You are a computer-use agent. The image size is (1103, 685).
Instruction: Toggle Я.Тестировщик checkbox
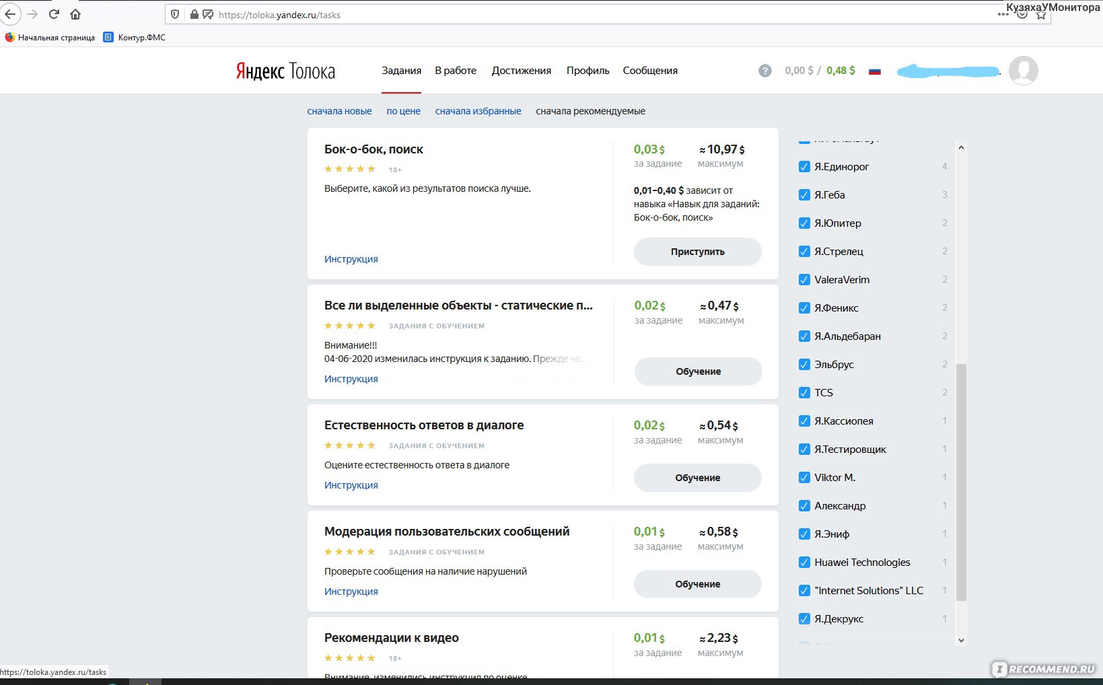[x=804, y=449]
